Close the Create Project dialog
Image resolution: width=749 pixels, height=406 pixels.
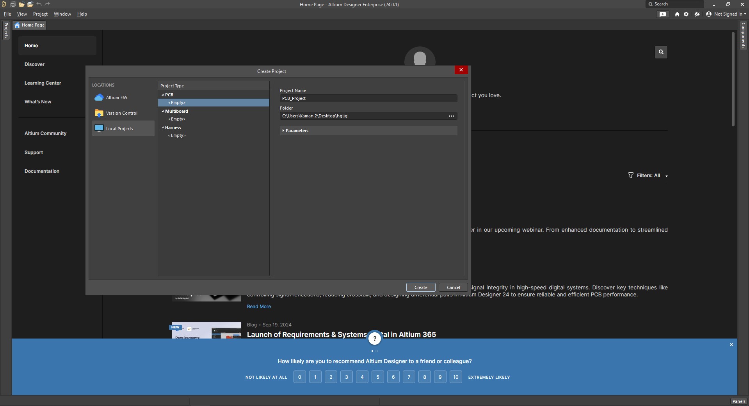(461, 70)
